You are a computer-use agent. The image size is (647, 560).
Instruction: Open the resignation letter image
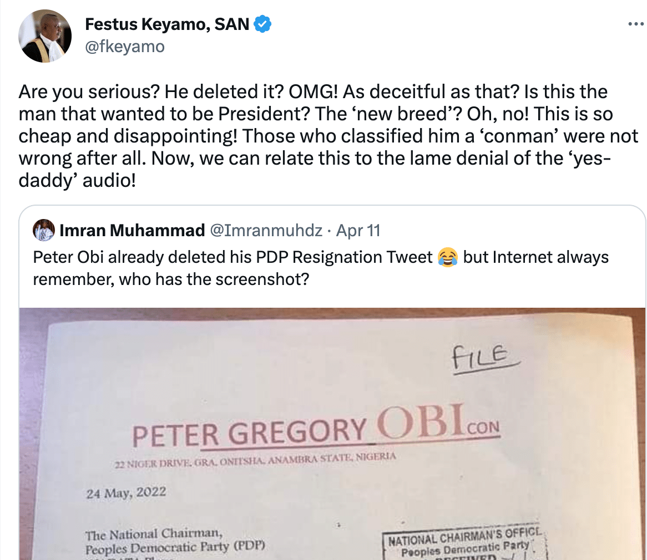[332, 434]
